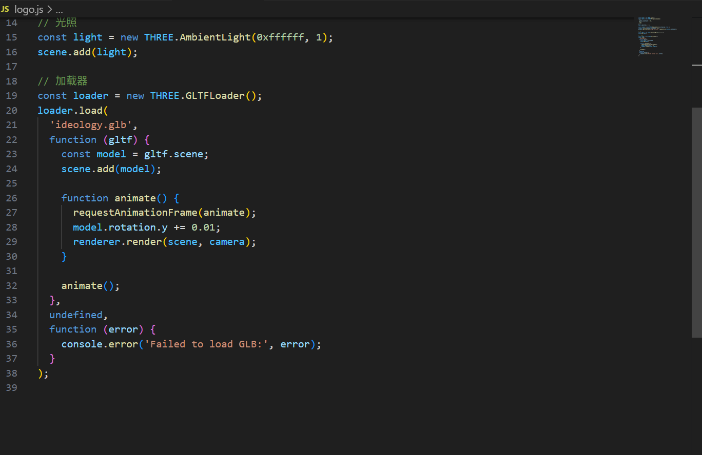The height and width of the screenshot is (455, 702).
Task: Click 'AmbientLight' in line 15
Action: click(x=215, y=37)
